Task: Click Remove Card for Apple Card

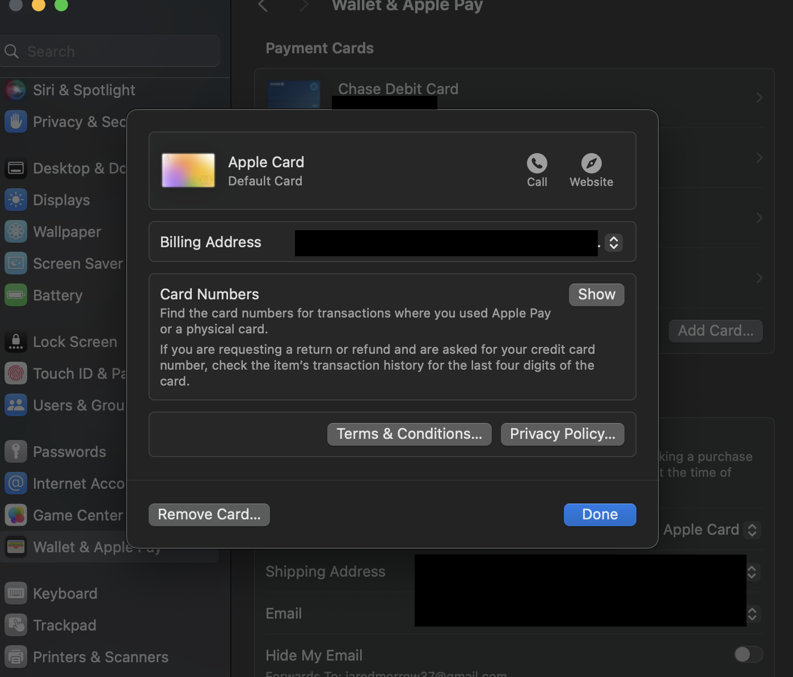Action: click(209, 514)
